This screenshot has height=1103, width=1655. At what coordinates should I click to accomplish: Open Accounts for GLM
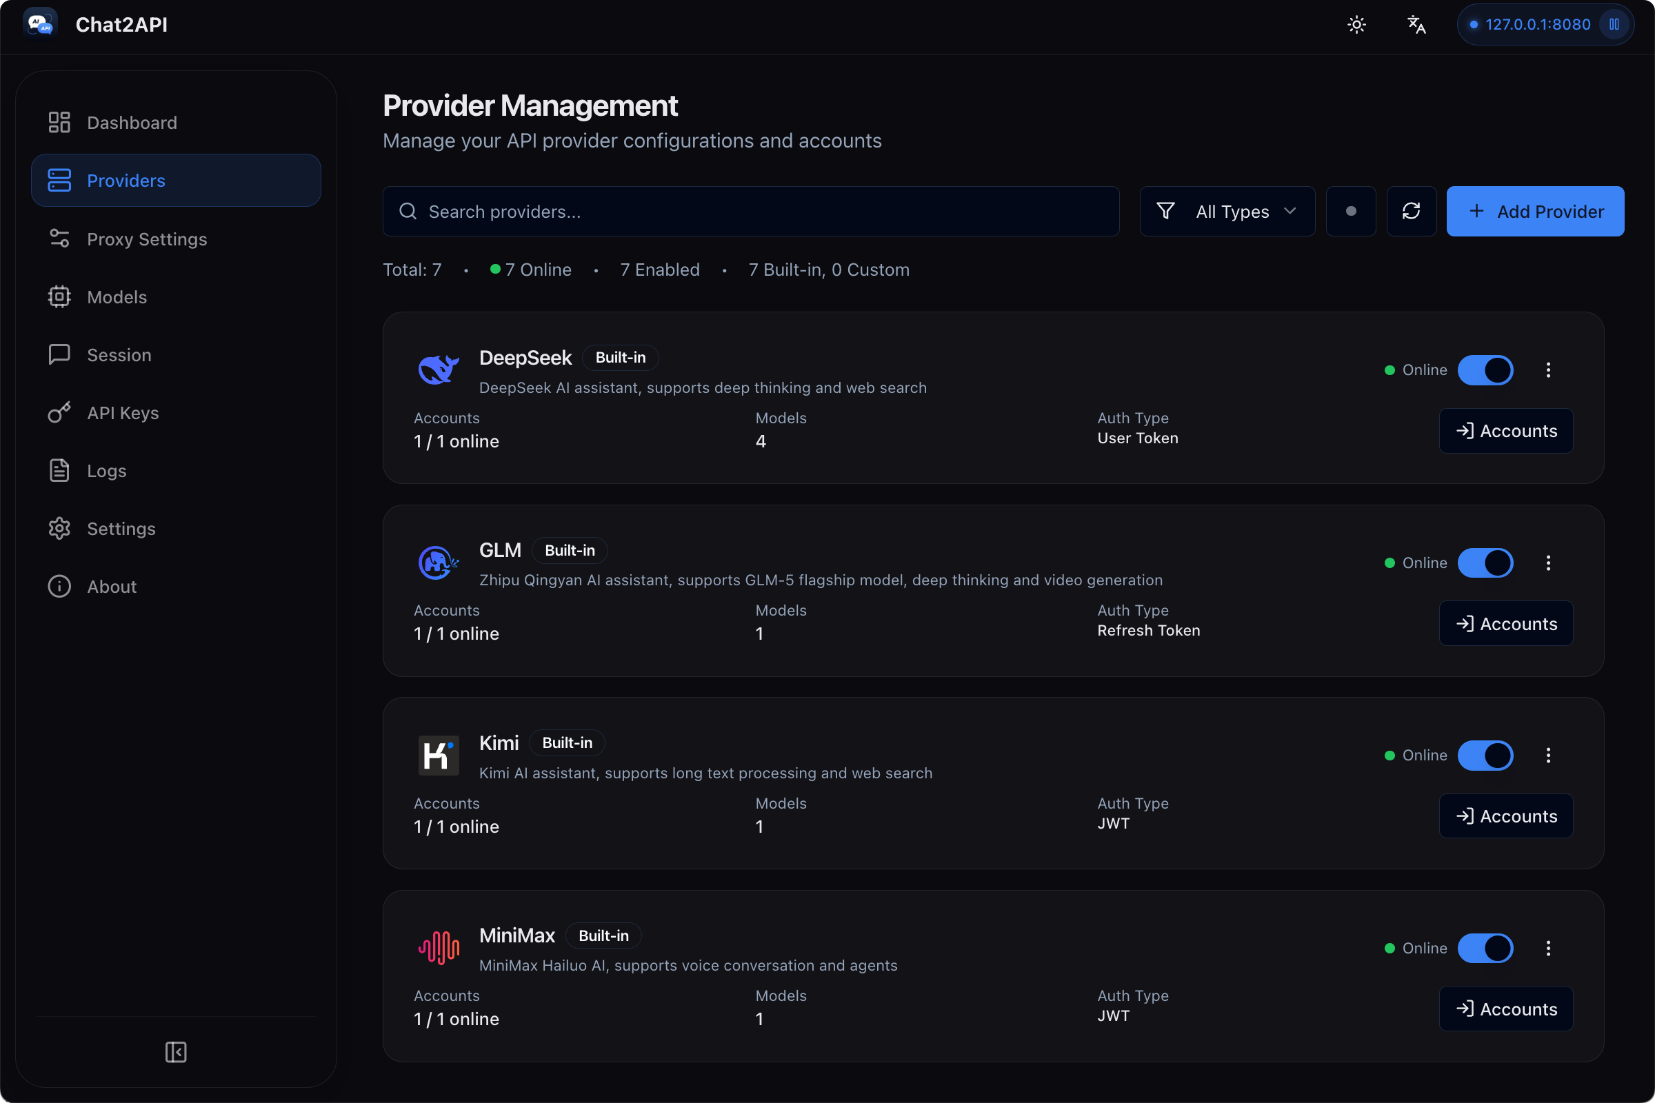click(x=1506, y=624)
